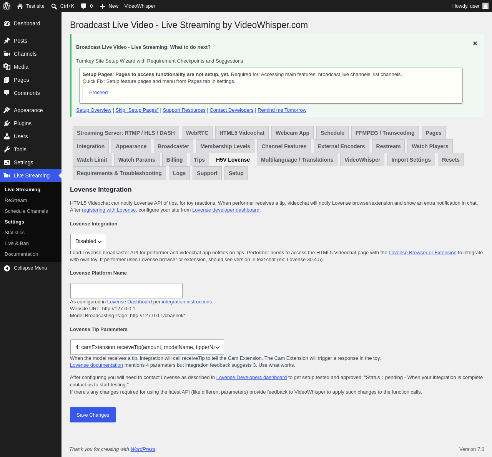The height and width of the screenshot is (457, 492).
Task: Open the Schedule tab
Action: [332, 133]
